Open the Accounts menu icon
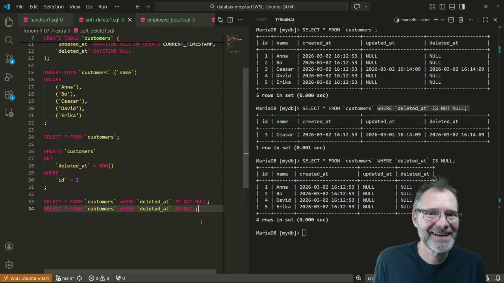The image size is (504, 283). (x=9, y=246)
